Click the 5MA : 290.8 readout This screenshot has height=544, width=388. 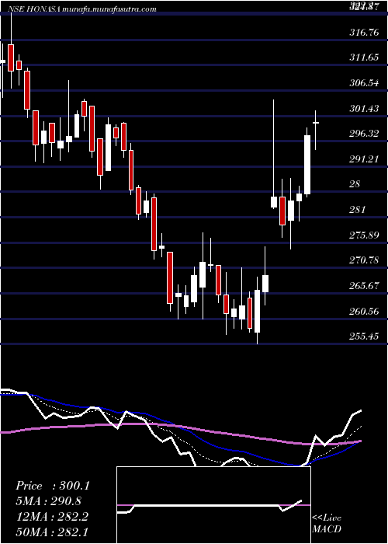50,501
